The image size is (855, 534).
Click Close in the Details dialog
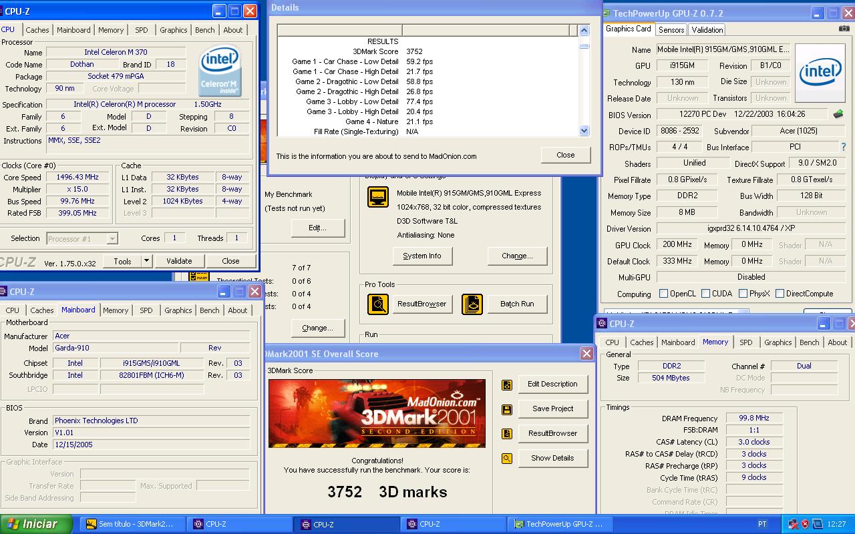[566, 155]
